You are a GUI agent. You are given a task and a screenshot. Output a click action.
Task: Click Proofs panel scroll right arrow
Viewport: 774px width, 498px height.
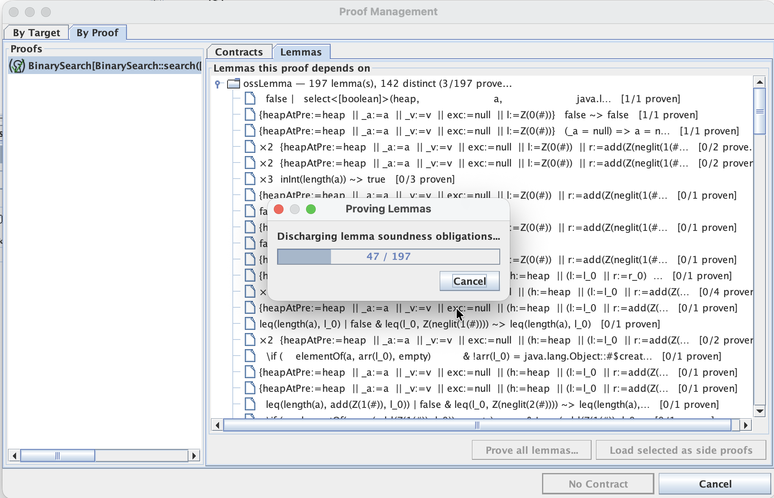click(x=194, y=456)
